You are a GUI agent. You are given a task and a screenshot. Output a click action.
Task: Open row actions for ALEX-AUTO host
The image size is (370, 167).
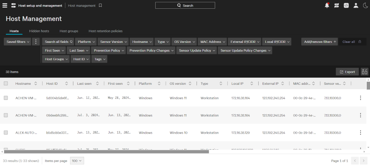(360, 133)
